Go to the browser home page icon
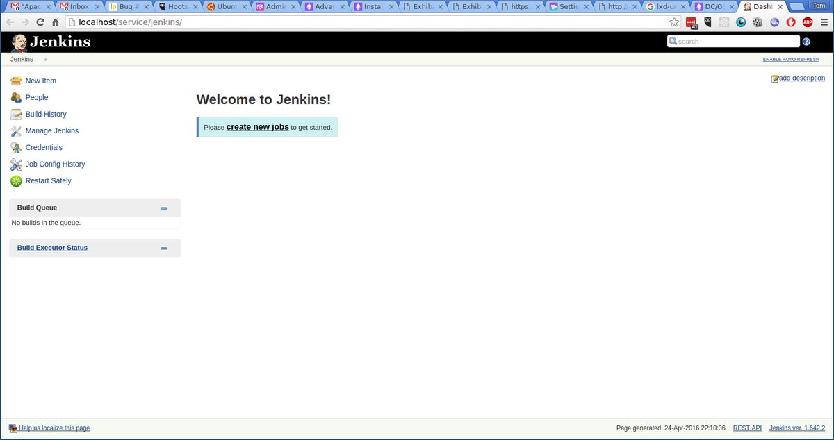Viewport: 834px width, 440px height. (x=56, y=22)
